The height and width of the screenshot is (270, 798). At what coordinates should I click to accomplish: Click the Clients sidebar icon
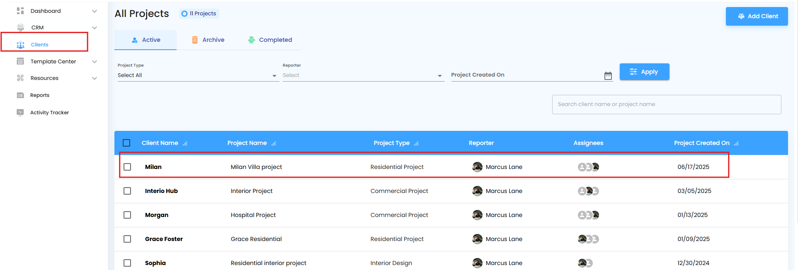pyautogui.click(x=20, y=45)
